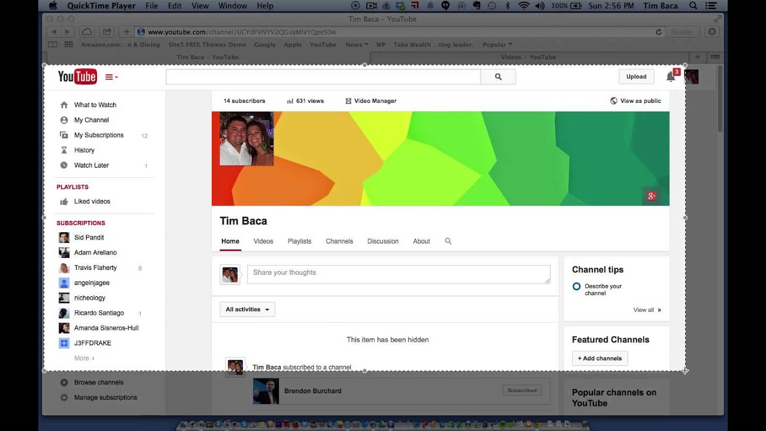Screen dimensions: 766x431
Task: Select the Channels channel tab
Action: tap(339, 241)
